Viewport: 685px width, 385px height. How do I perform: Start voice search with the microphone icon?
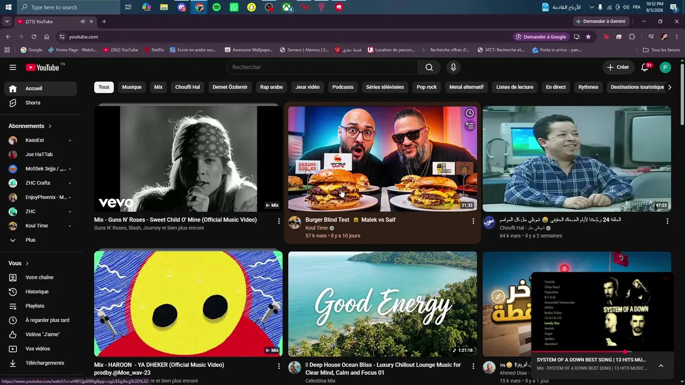pyautogui.click(x=453, y=67)
